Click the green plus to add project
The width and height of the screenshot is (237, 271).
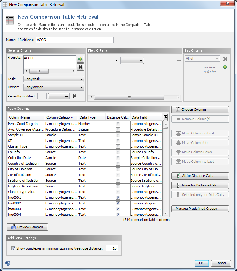pos(81,59)
